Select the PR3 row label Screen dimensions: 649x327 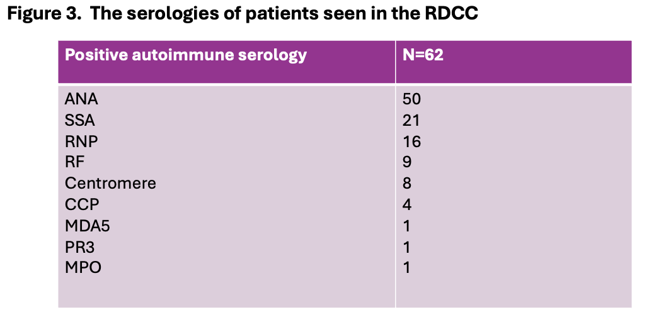click(x=79, y=247)
